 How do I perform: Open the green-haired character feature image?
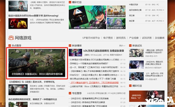tap(87, 17)
